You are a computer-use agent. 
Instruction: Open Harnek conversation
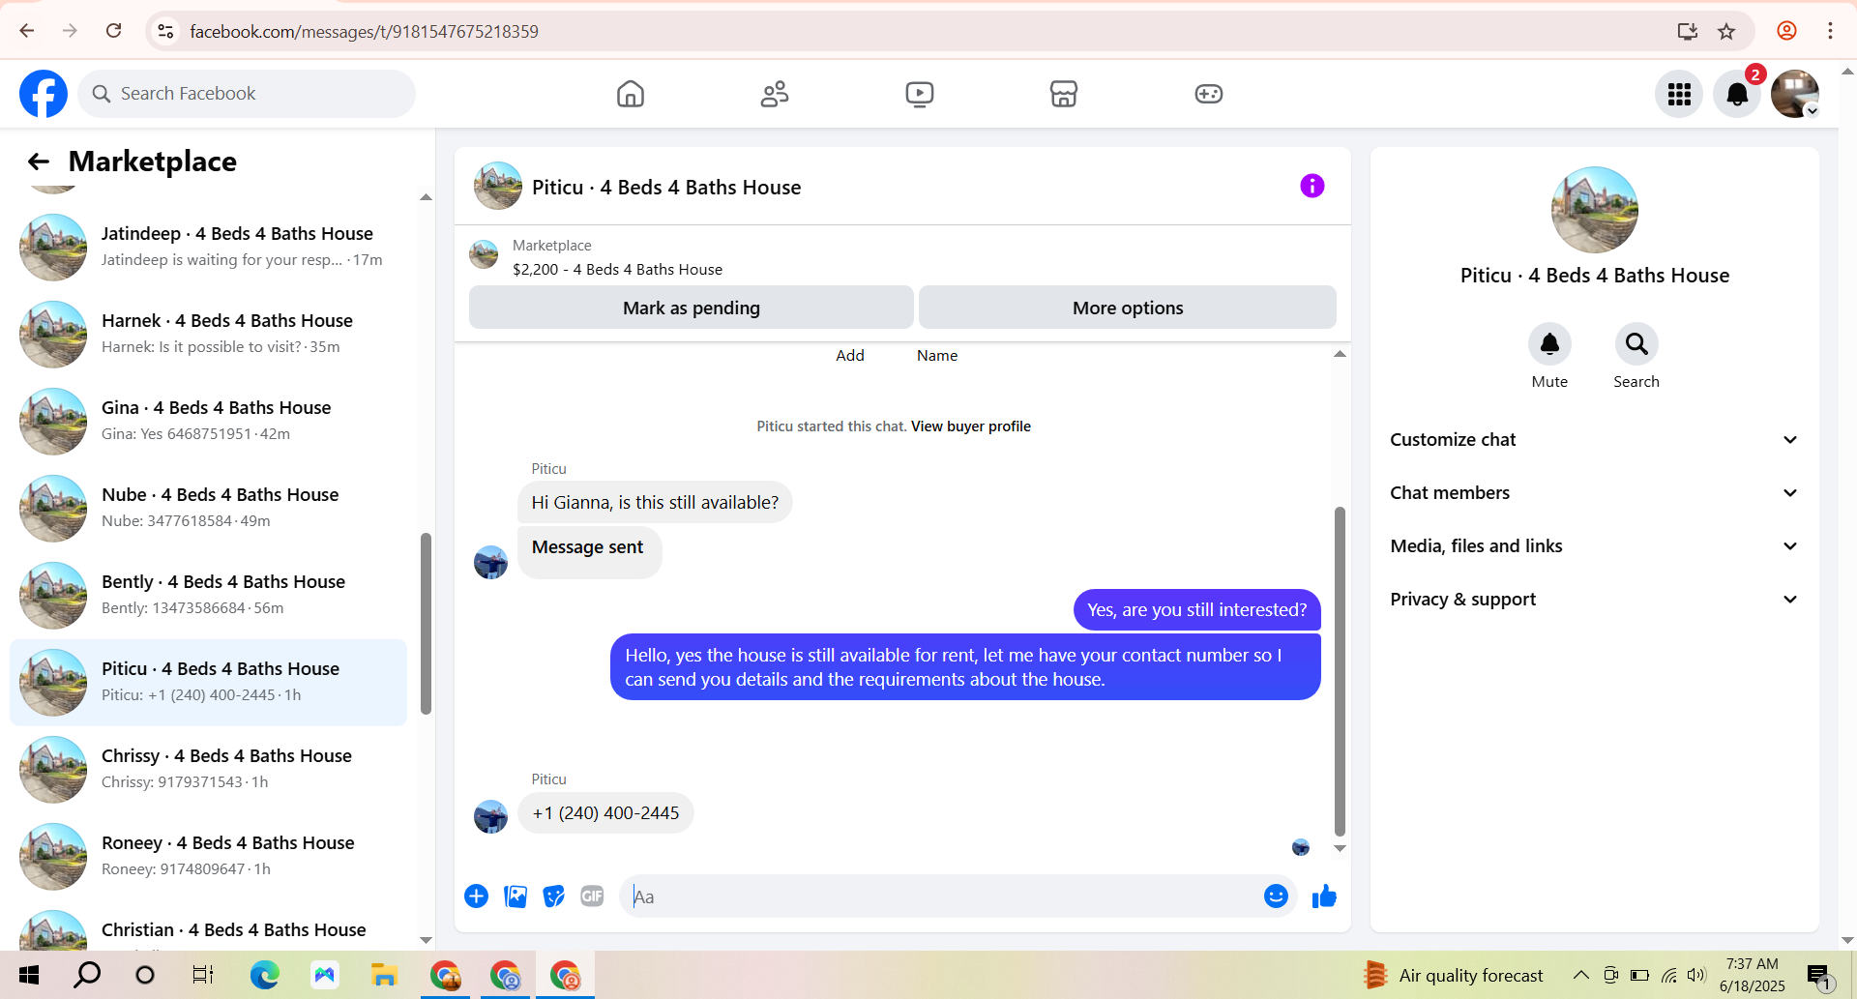[x=208, y=334]
